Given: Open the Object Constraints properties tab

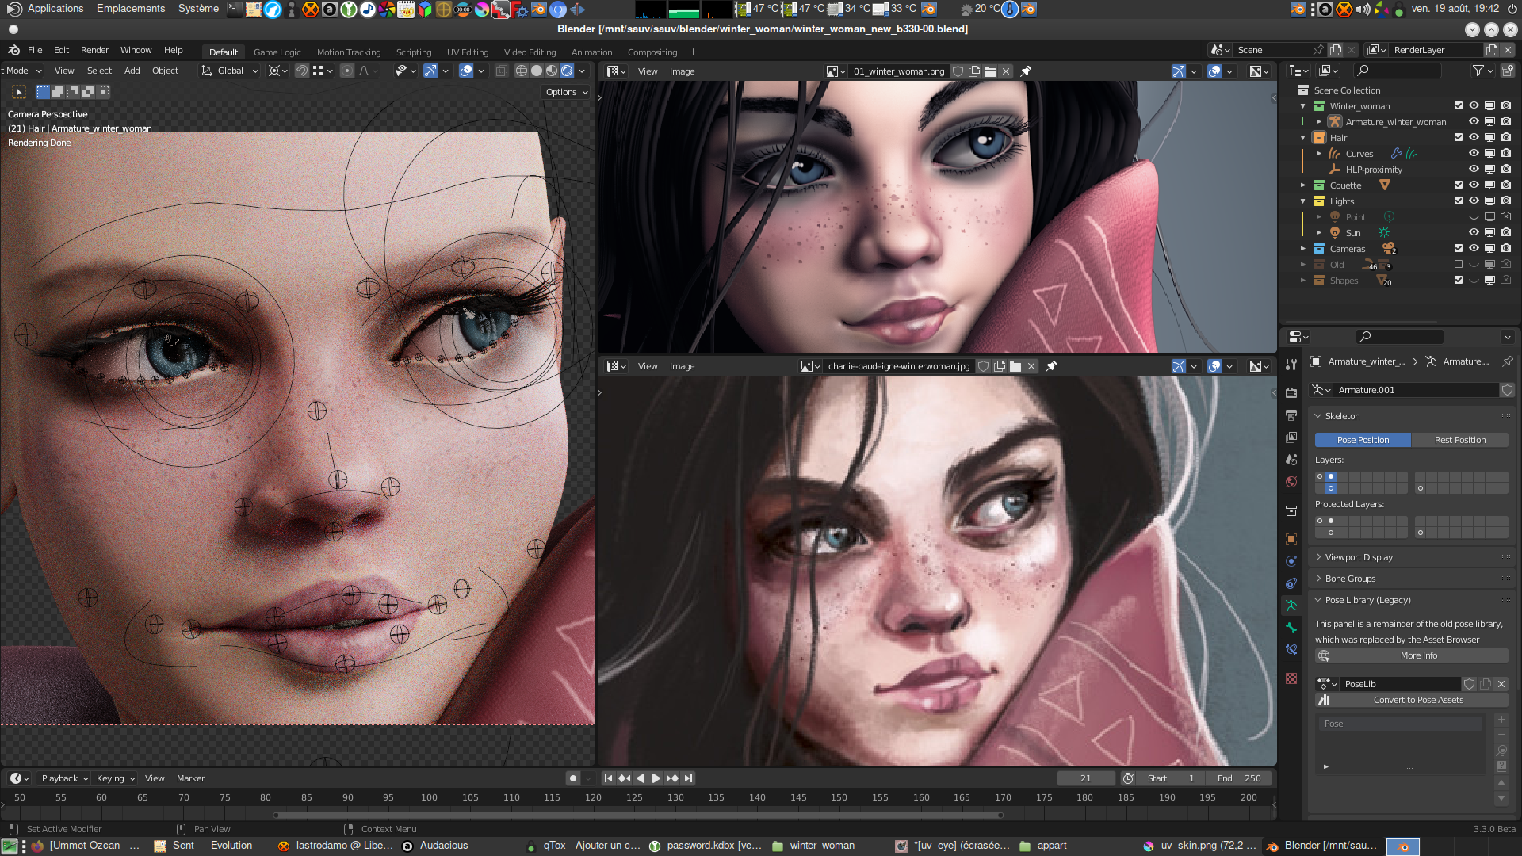Looking at the screenshot, I should pyautogui.click(x=1291, y=583).
